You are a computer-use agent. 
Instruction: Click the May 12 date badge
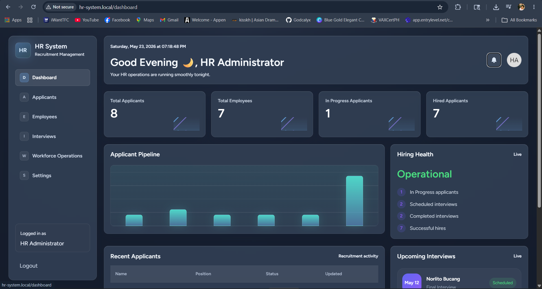[412, 282]
